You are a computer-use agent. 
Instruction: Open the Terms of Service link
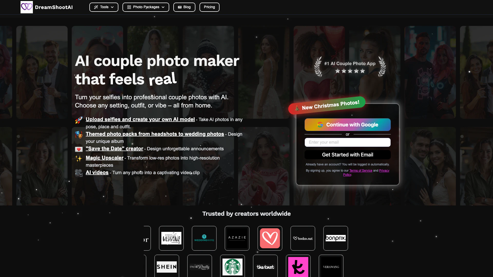(361, 171)
